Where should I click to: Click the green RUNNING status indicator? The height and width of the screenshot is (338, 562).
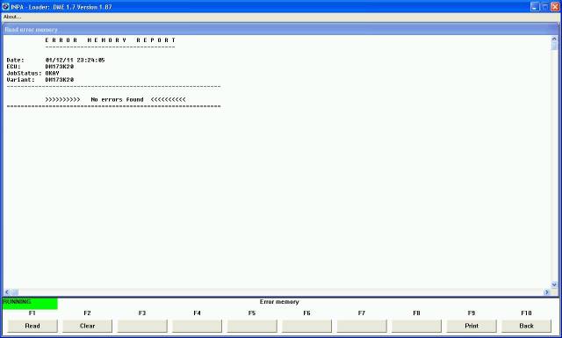(30, 303)
